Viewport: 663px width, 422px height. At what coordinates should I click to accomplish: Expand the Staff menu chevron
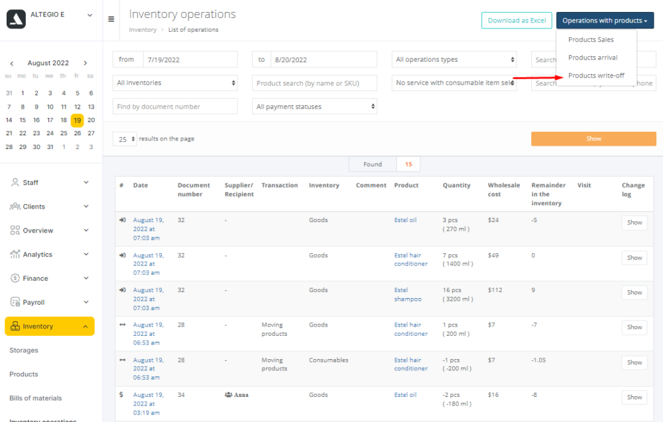(x=86, y=182)
